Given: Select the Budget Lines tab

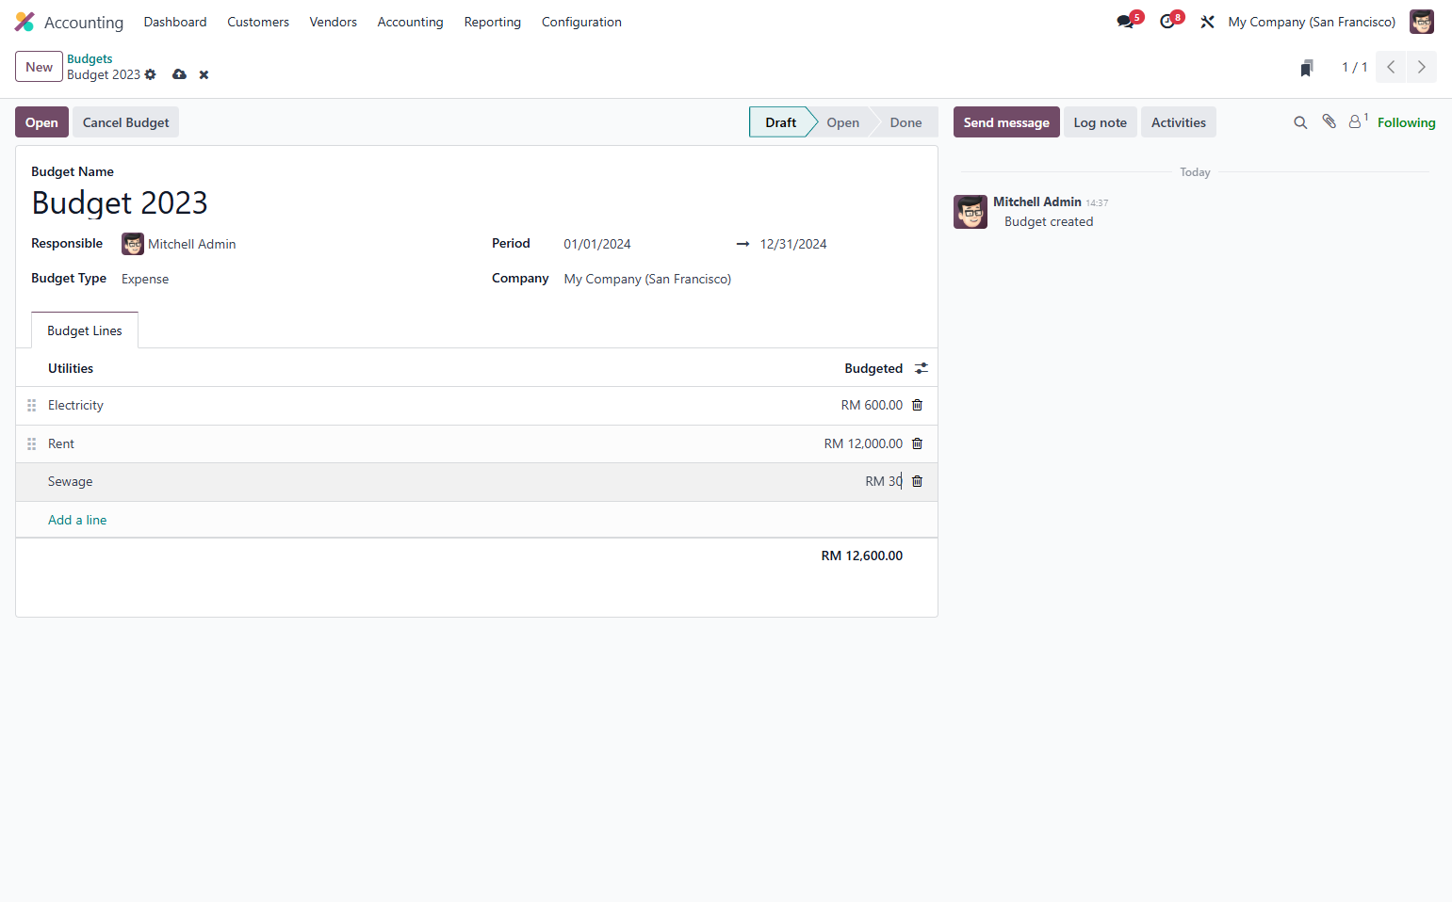Looking at the screenshot, I should (85, 330).
